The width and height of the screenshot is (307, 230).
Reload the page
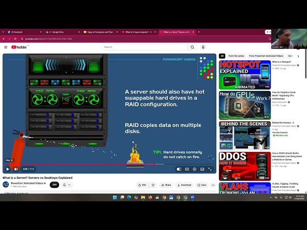[x=15, y=39]
